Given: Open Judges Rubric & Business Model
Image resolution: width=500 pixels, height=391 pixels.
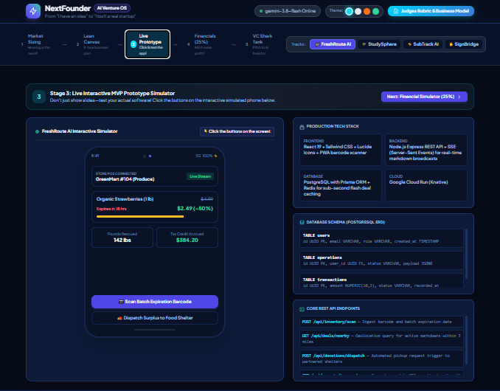Looking at the screenshot, I should tap(431, 11).
